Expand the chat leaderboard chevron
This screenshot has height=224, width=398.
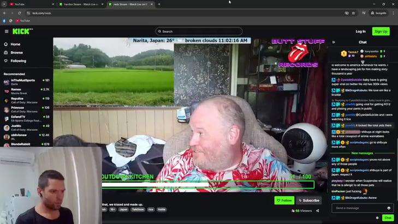click(x=363, y=62)
